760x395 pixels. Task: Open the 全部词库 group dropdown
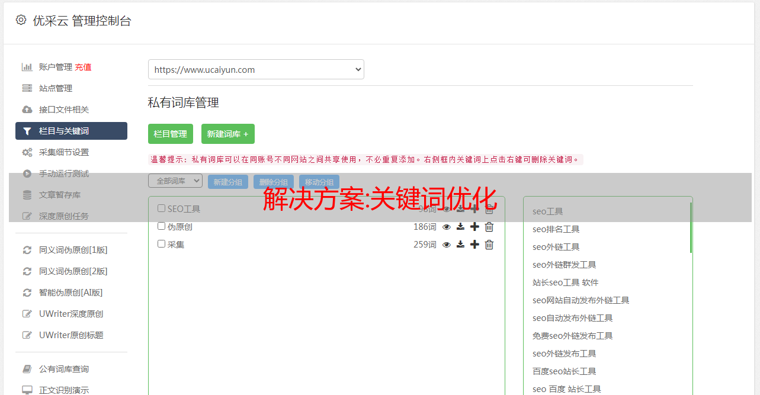pyautogui.click(x=175, y=181)
